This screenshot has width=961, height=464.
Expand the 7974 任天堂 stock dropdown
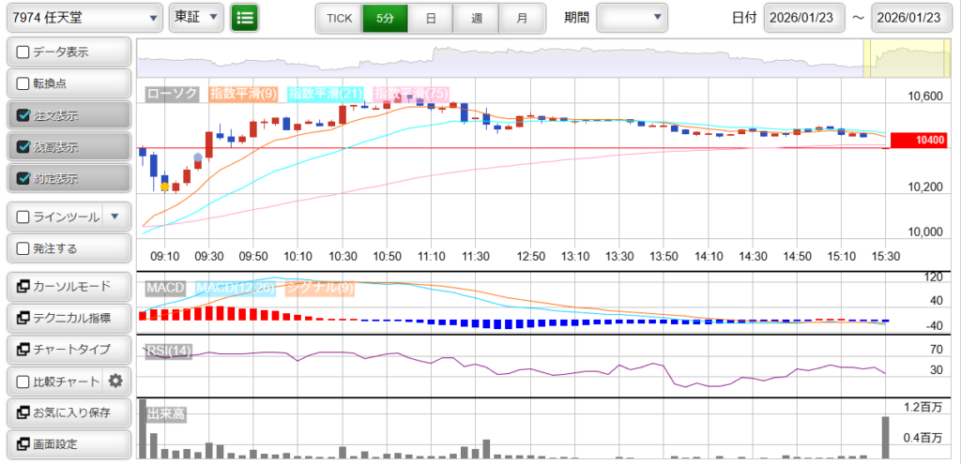[84, 18]
